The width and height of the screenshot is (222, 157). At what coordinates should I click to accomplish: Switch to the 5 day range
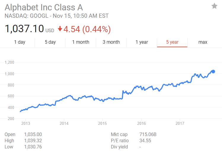coord(50,42)
